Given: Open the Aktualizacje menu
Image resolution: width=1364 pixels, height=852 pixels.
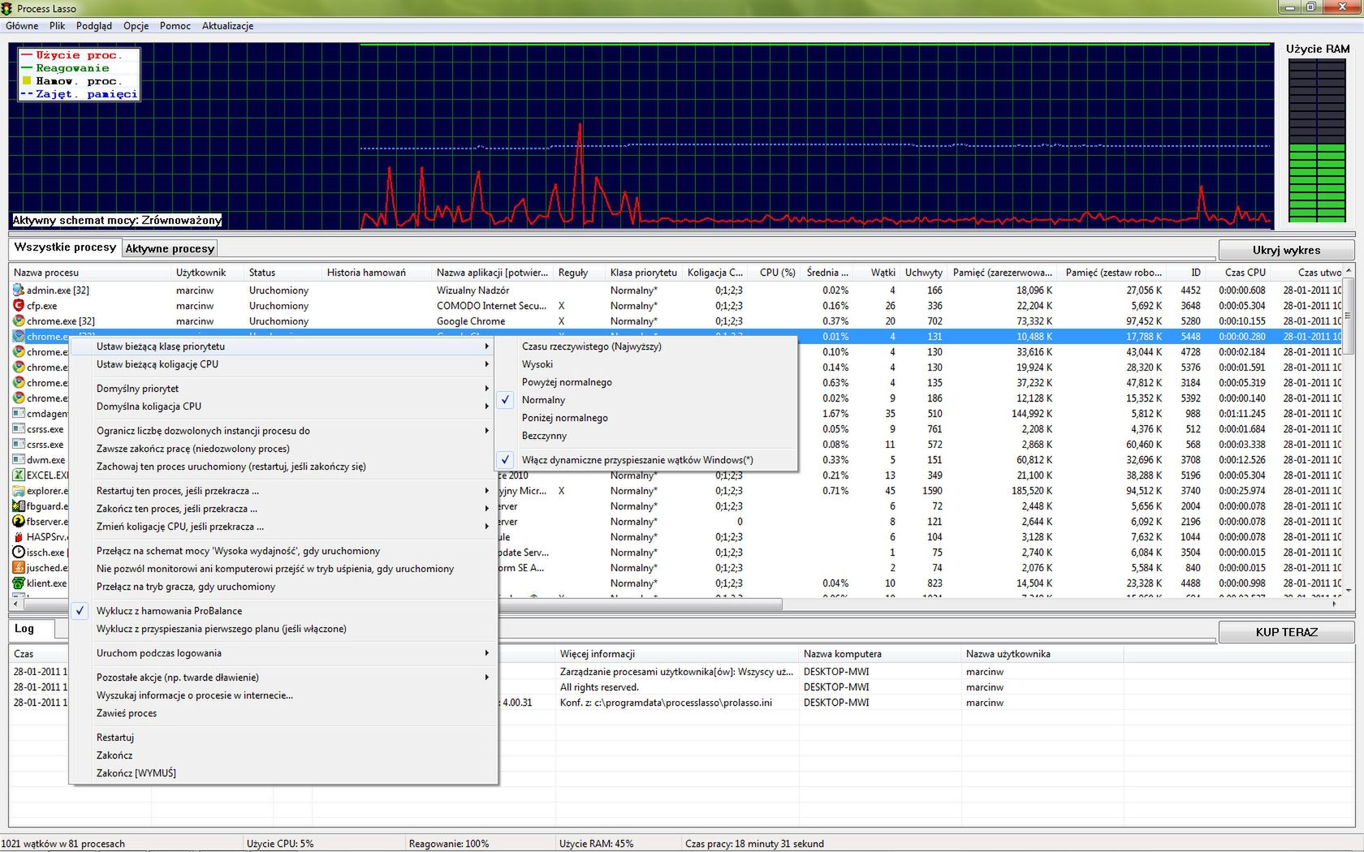Looking at the screenshot, I should (x=227, y=26).
